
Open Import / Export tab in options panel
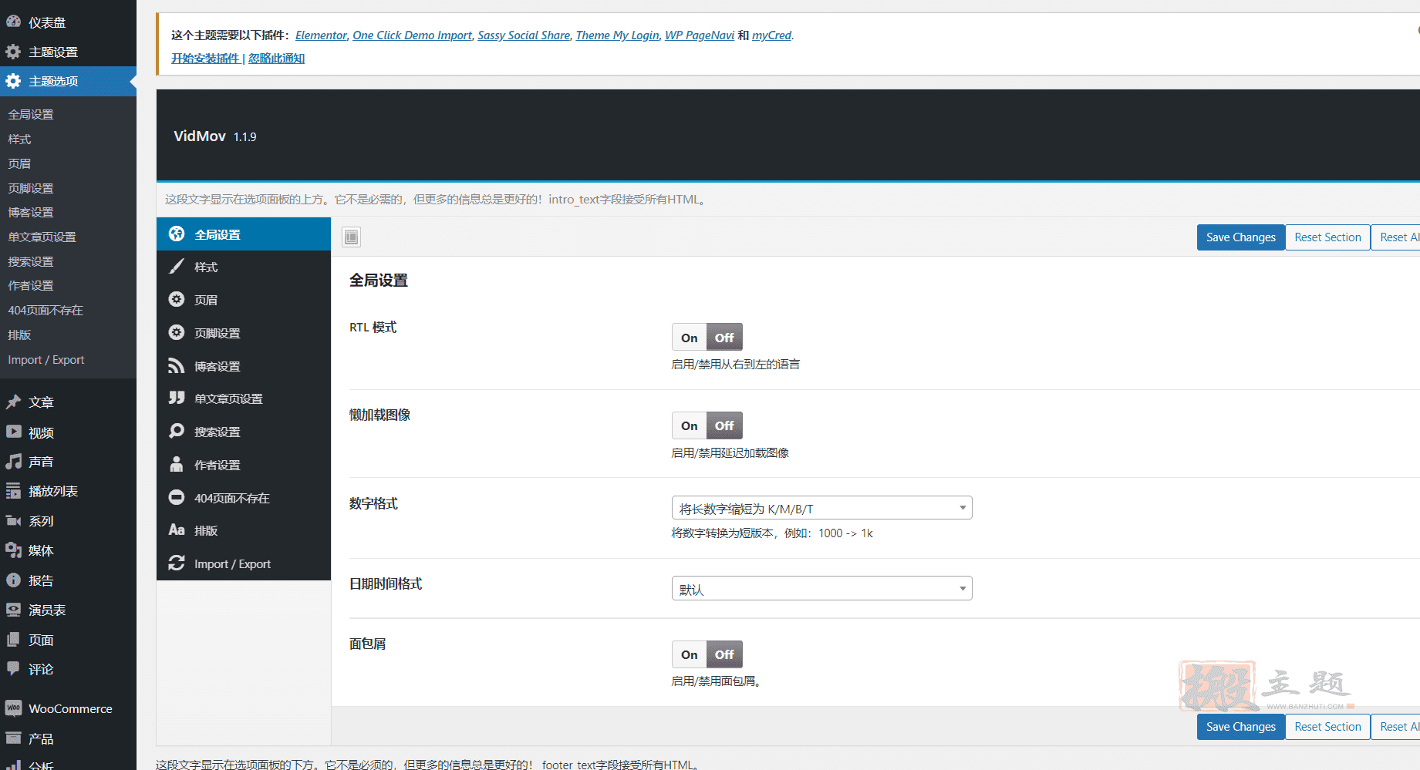tap(244, 563)
